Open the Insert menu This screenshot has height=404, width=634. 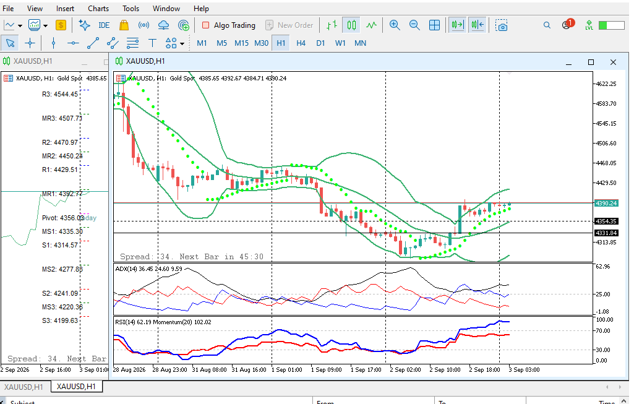click(x=65, y=8)
